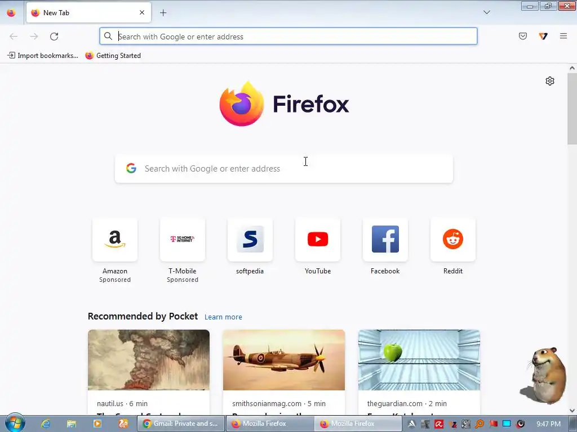
Task: Open a new tab with plus button
Action: coord(163,13)
